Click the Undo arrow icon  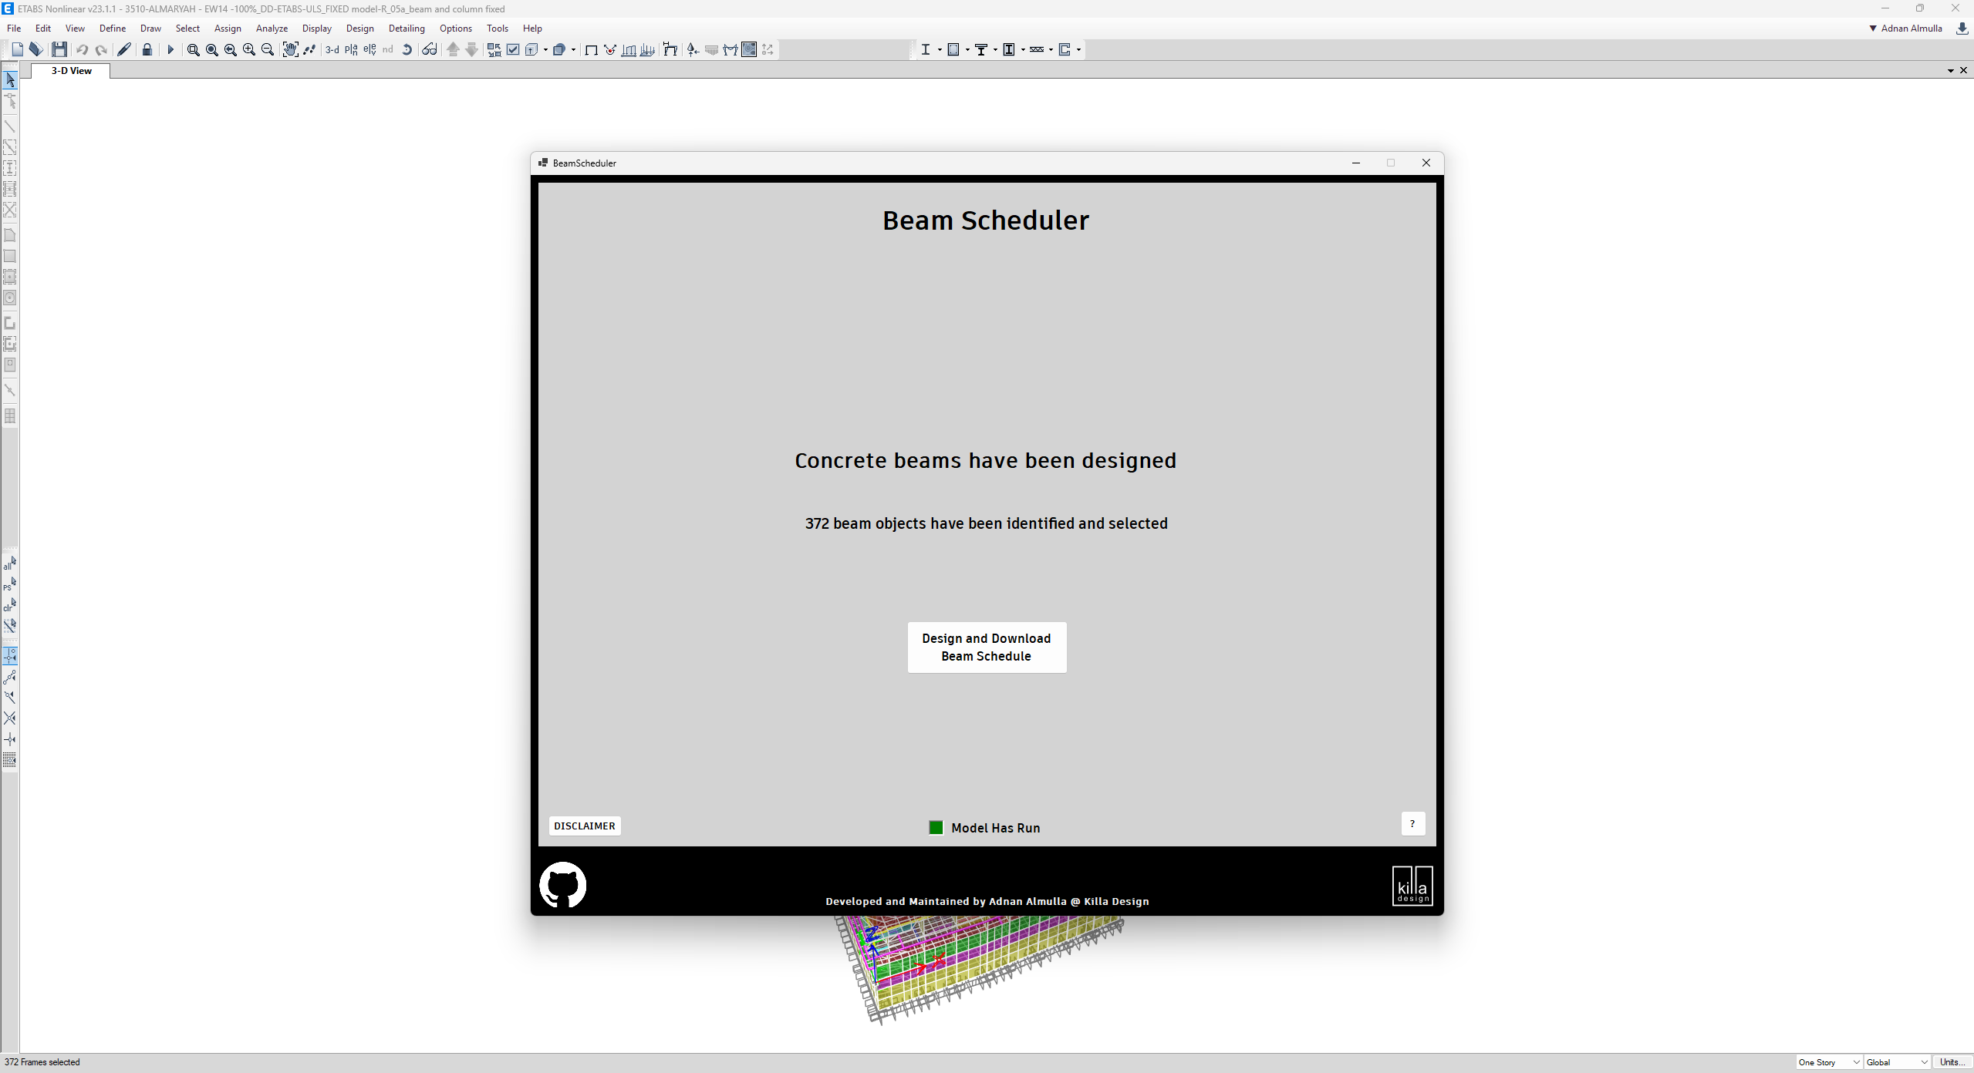click(x=82, y=49)
